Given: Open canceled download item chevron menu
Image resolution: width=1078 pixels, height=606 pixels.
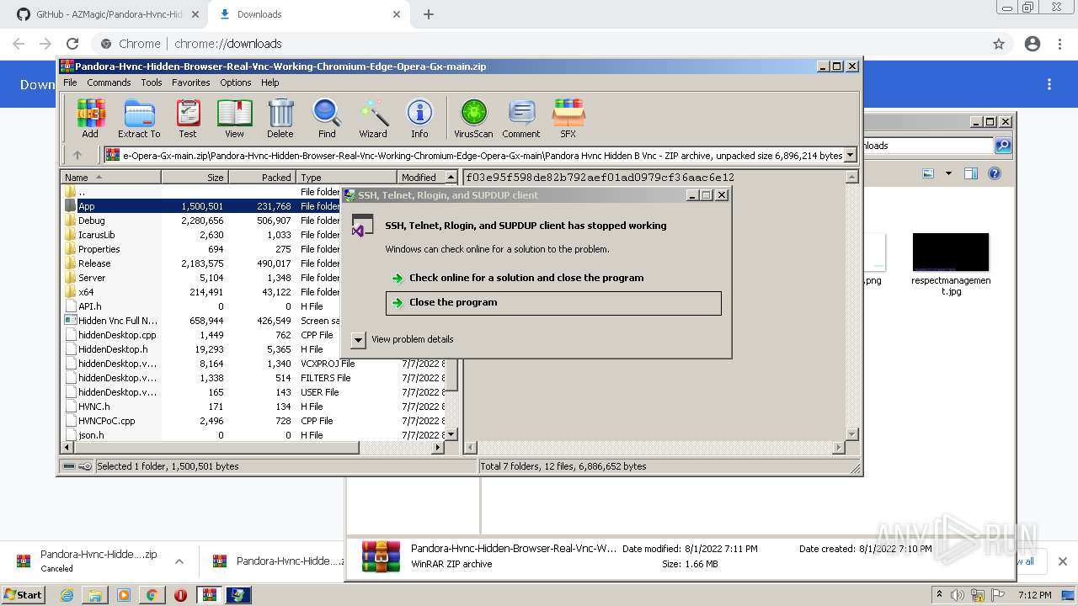Looking at the screenshot, I should click(179, 561).
